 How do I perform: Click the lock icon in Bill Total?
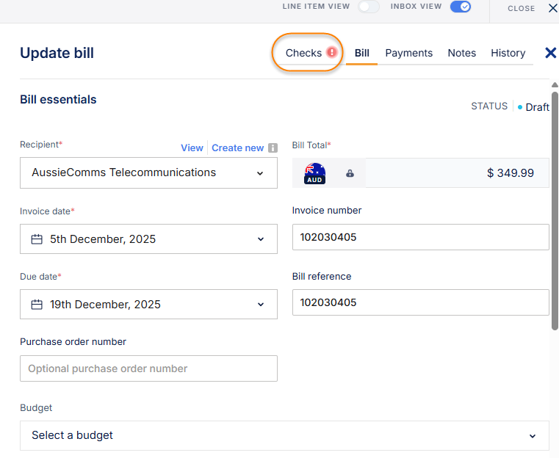[x=350, y=173]
